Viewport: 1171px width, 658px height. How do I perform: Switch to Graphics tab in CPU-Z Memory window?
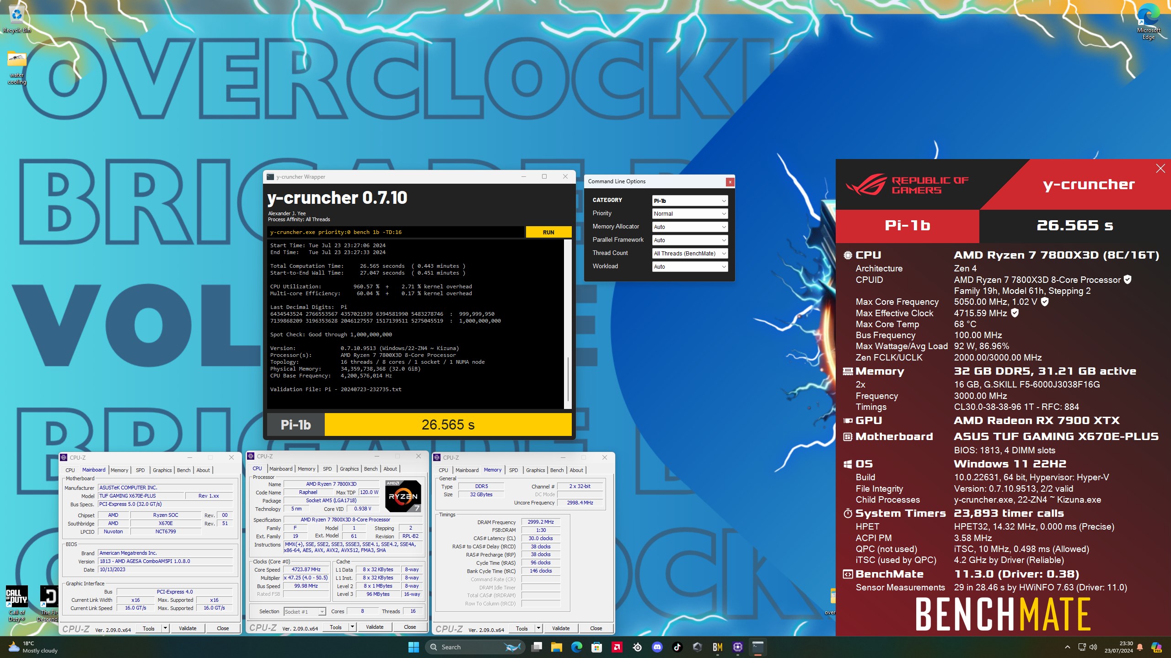(x=535, y=470)
